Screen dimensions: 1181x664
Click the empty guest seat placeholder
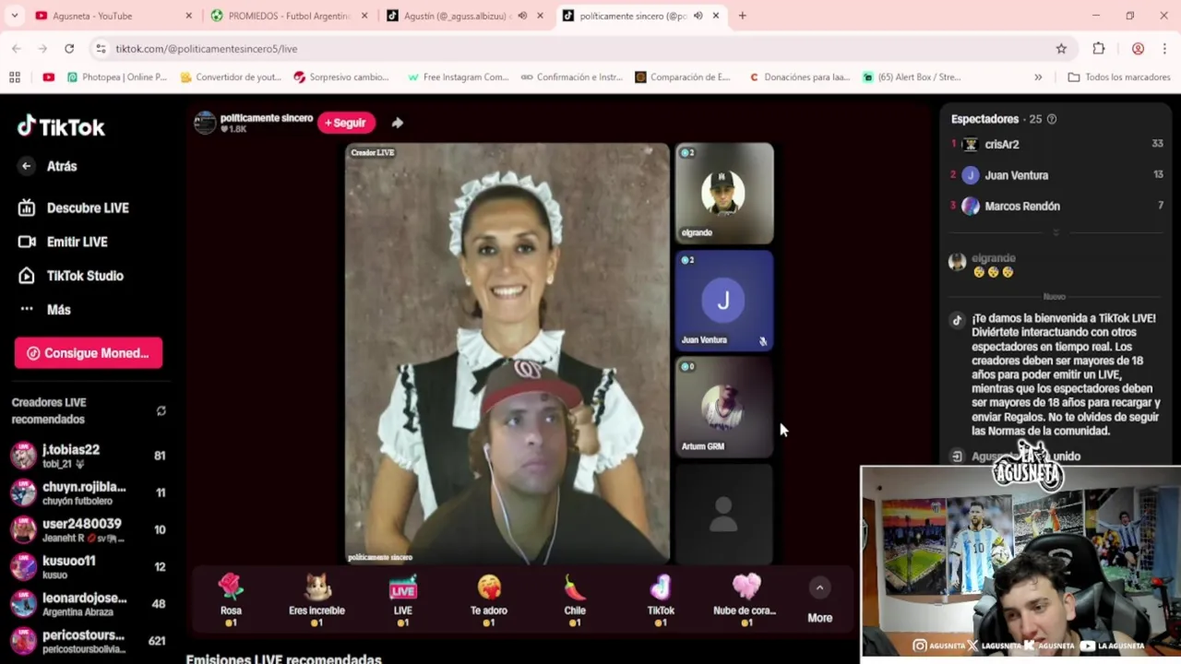(x=724, y=514)
